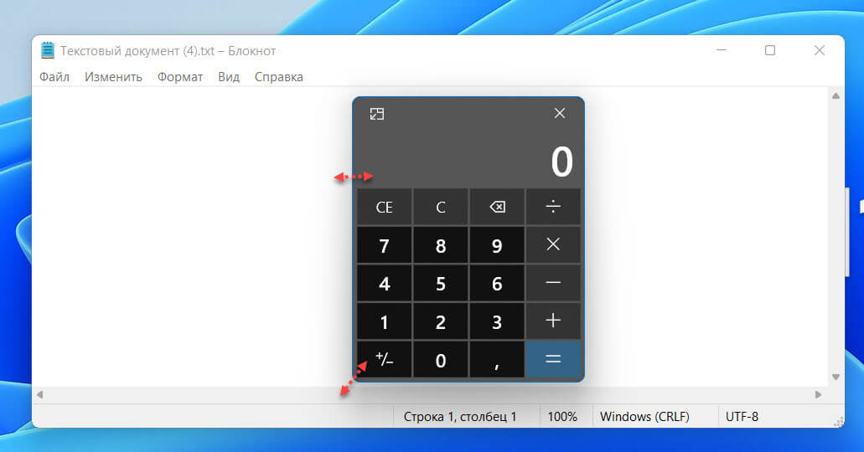Open the Файл menu

click(x=54, y=77)
